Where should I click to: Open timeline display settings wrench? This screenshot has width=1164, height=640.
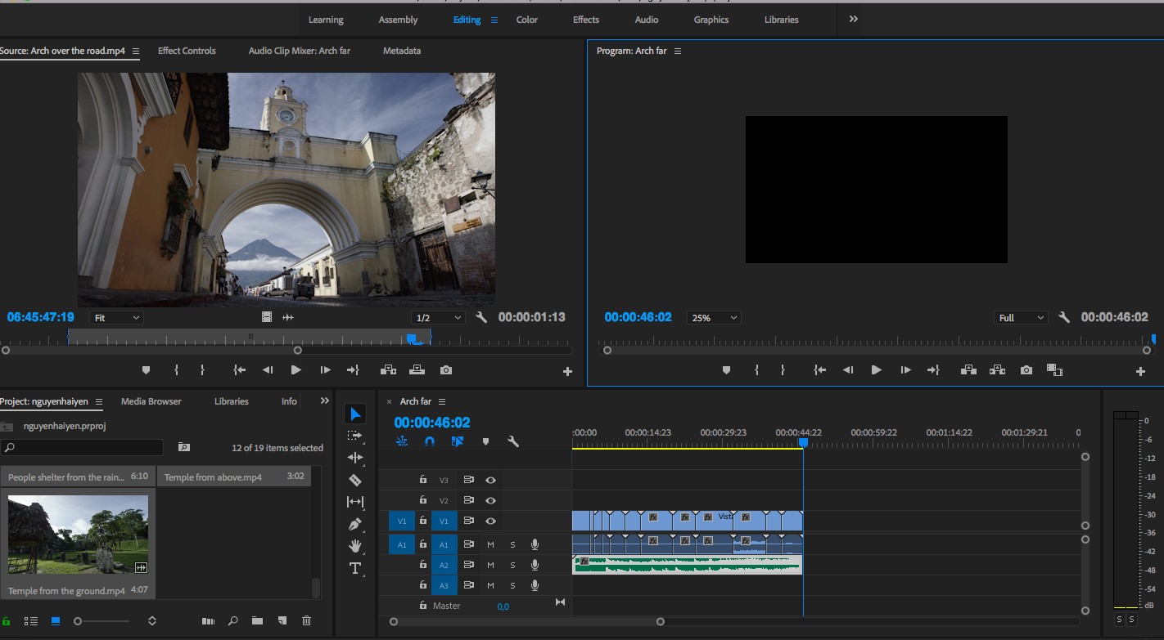513,441
